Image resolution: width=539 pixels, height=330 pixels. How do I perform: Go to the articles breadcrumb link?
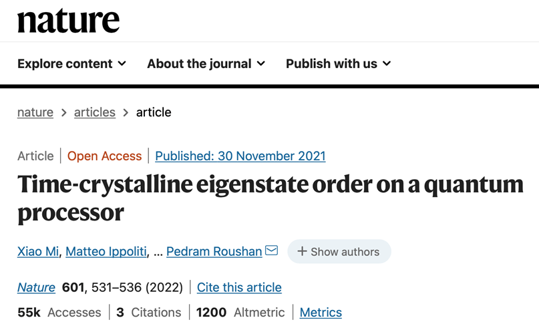coord(95,112)
